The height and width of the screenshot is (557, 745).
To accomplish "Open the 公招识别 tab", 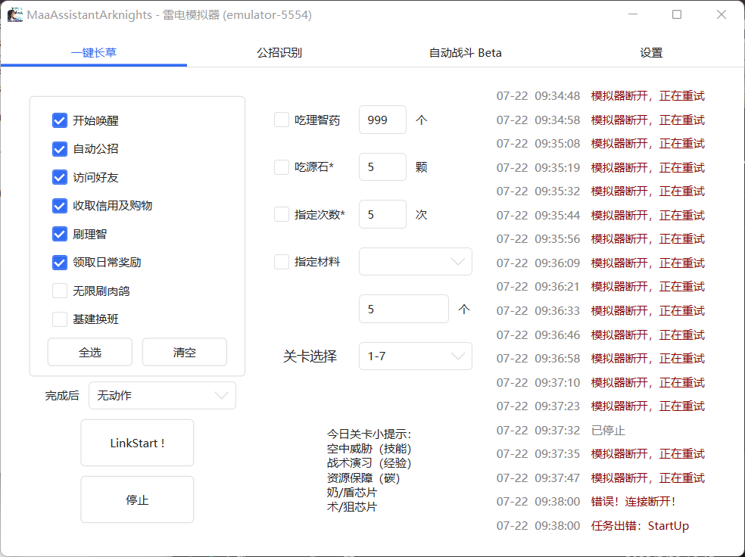I will coord(279,53).
